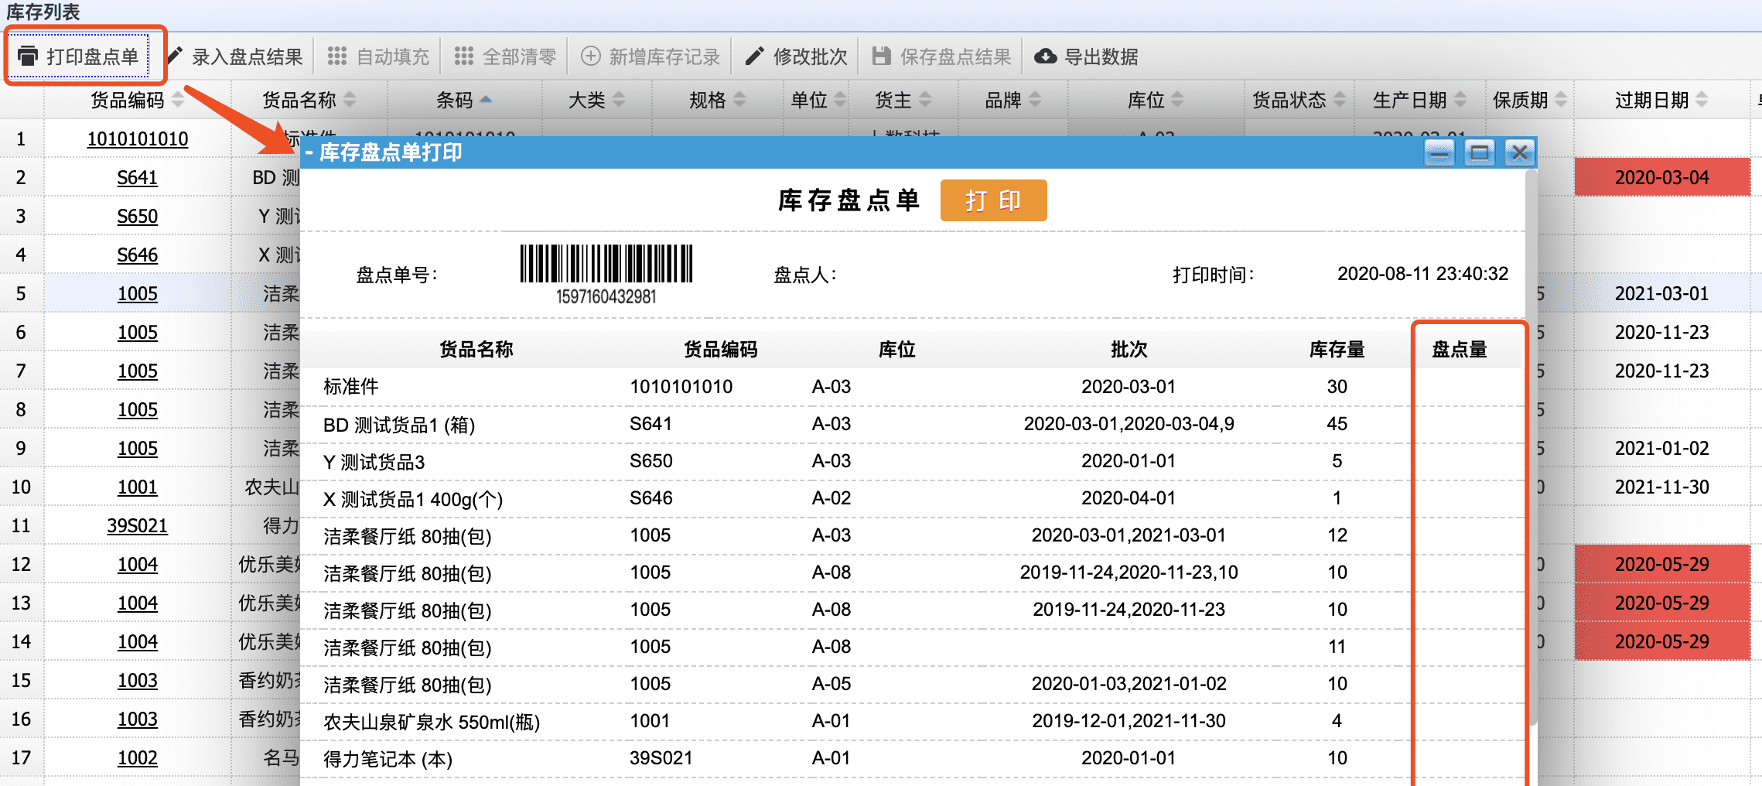Close the 库存盘点单打印 dialog
The image size is (1762, 786).
click(1519, 152)
